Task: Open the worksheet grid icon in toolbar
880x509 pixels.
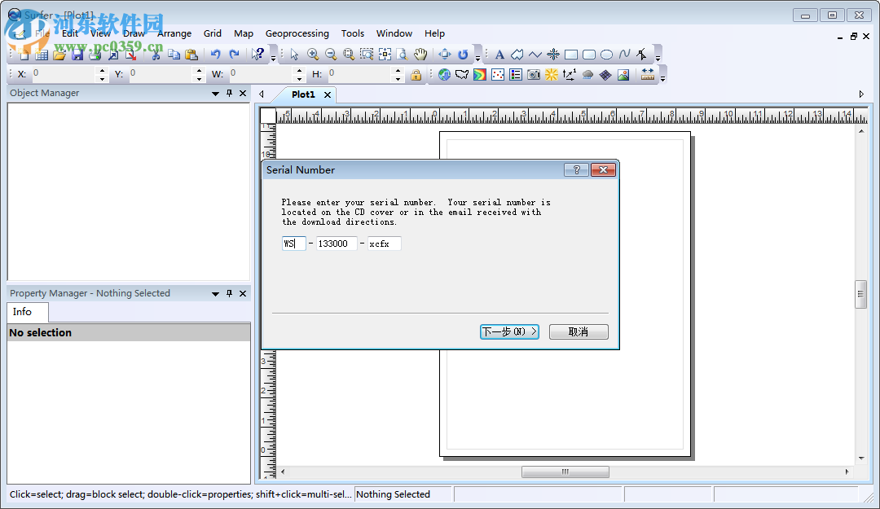Action: 42,55
